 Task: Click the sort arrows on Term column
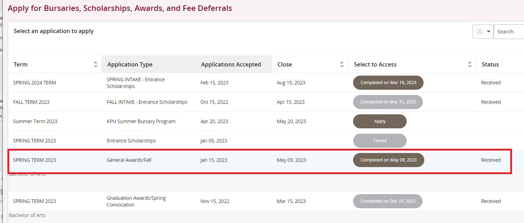95,64
